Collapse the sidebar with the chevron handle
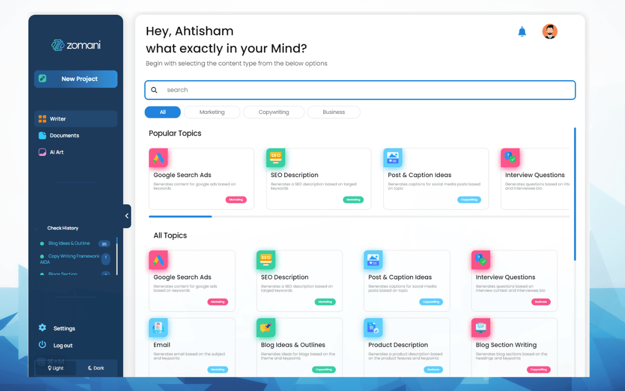This screenshot has width=625, height=391. click(127, 216)
